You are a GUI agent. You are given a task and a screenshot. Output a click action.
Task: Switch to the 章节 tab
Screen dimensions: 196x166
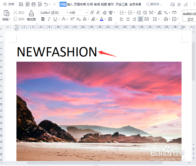point(111,4)
